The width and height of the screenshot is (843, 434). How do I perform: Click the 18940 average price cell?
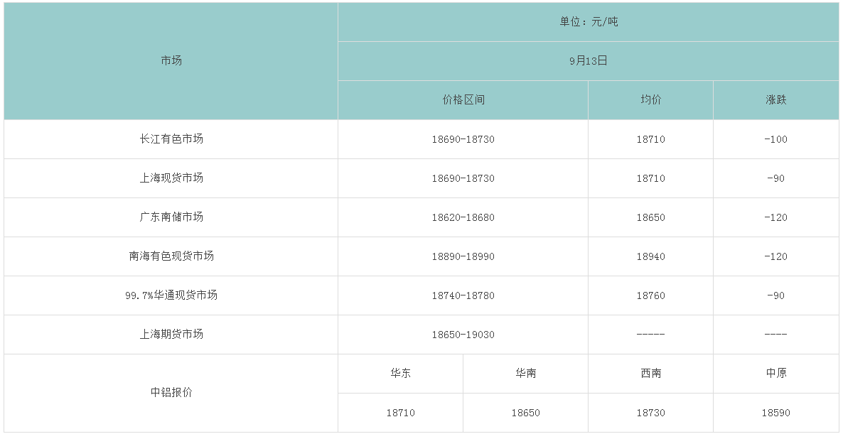650,256
